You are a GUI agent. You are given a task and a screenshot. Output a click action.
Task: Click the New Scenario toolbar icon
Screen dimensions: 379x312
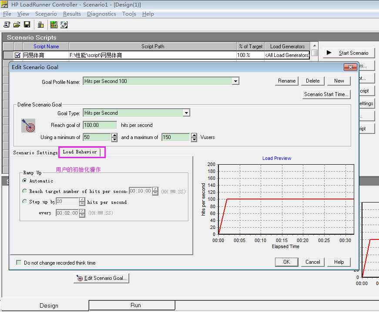[7, 25]
